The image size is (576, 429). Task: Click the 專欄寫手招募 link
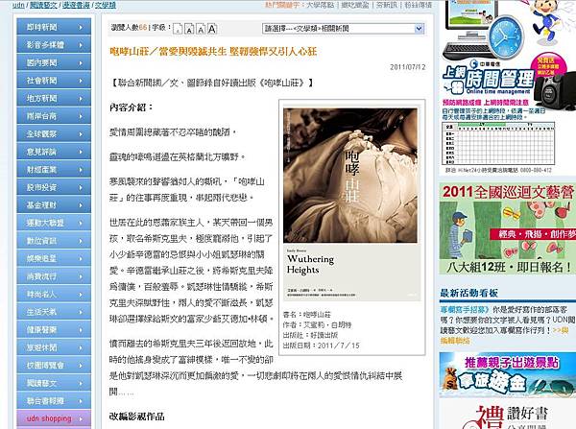[465, 310]
